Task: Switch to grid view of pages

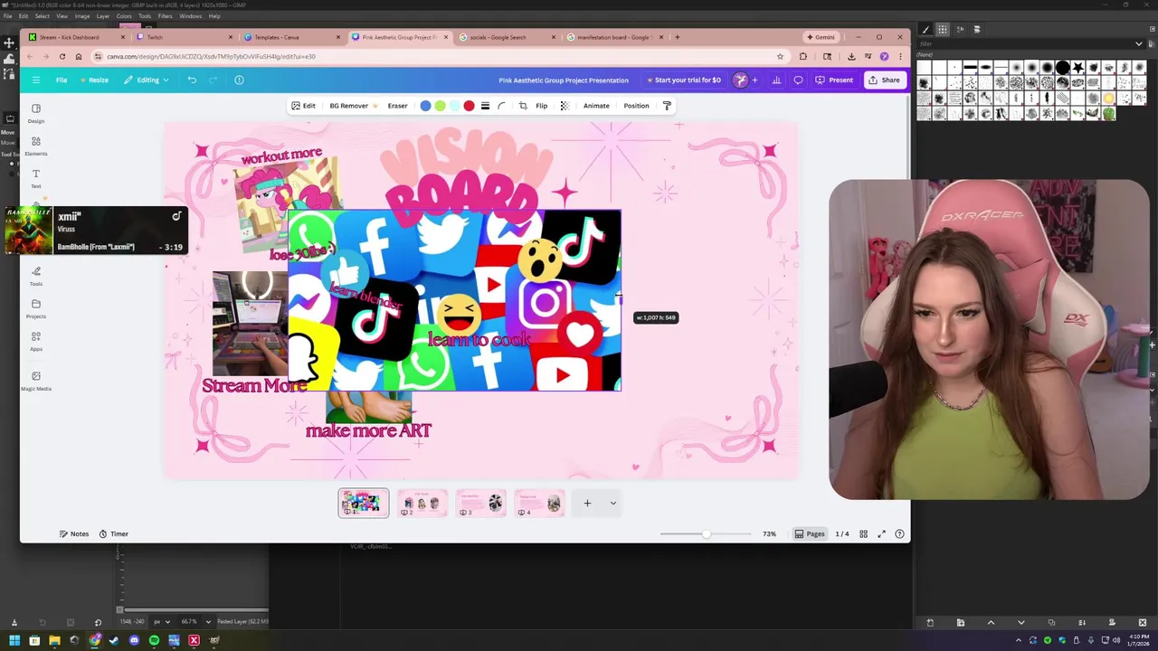Action: click(863, 533)
